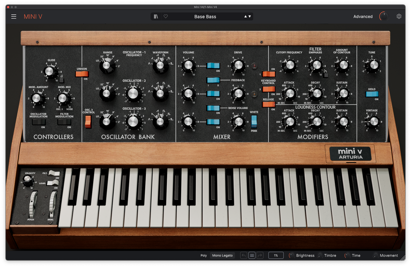Open the preset name field showing Base Bass
Image resolution: width=411 pixels, height=267 pixels.
click(205, 16)
